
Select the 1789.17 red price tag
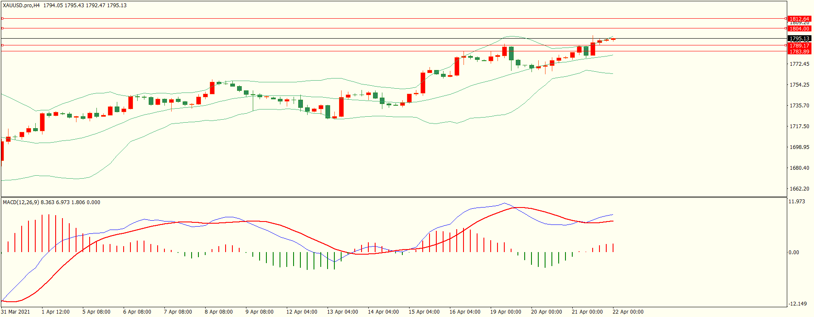point(799,46)
